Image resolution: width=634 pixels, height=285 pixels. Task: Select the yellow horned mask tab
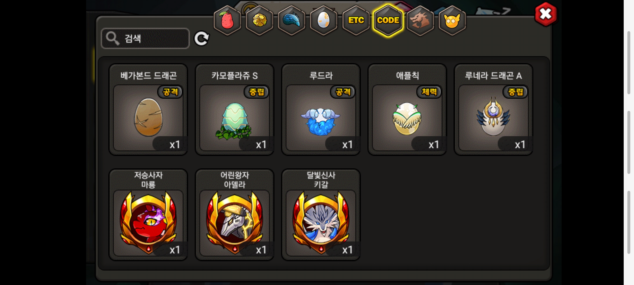pyautogui.click(x=452, y=20)
